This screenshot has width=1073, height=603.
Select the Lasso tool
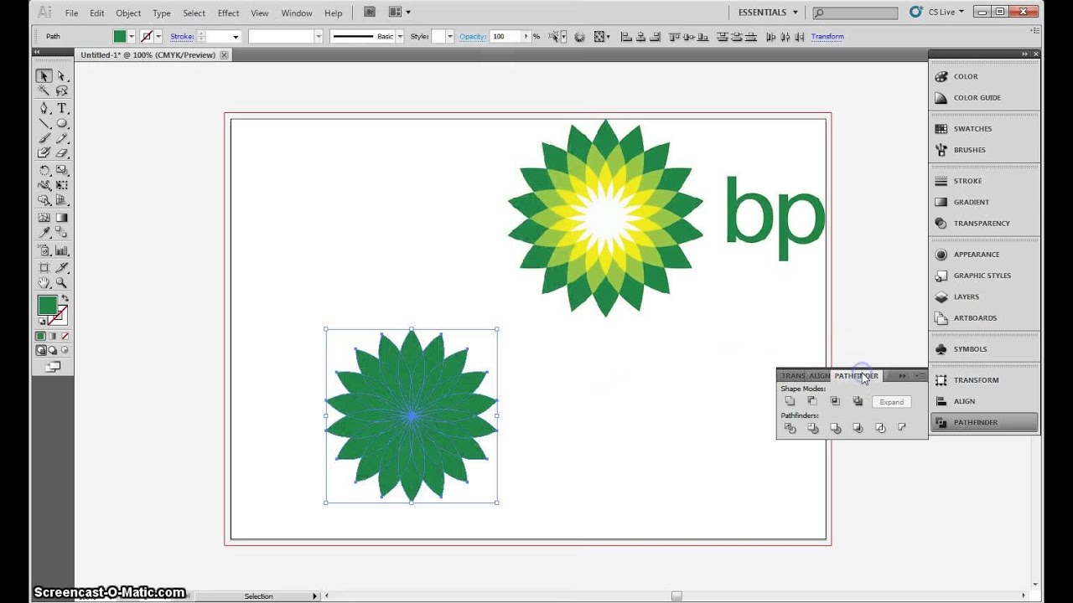click(x=61, y=91)
